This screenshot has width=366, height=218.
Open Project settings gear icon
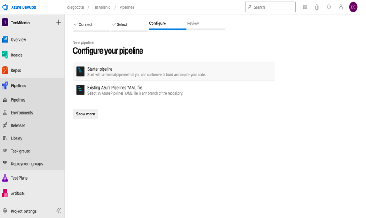coord(5,211)
